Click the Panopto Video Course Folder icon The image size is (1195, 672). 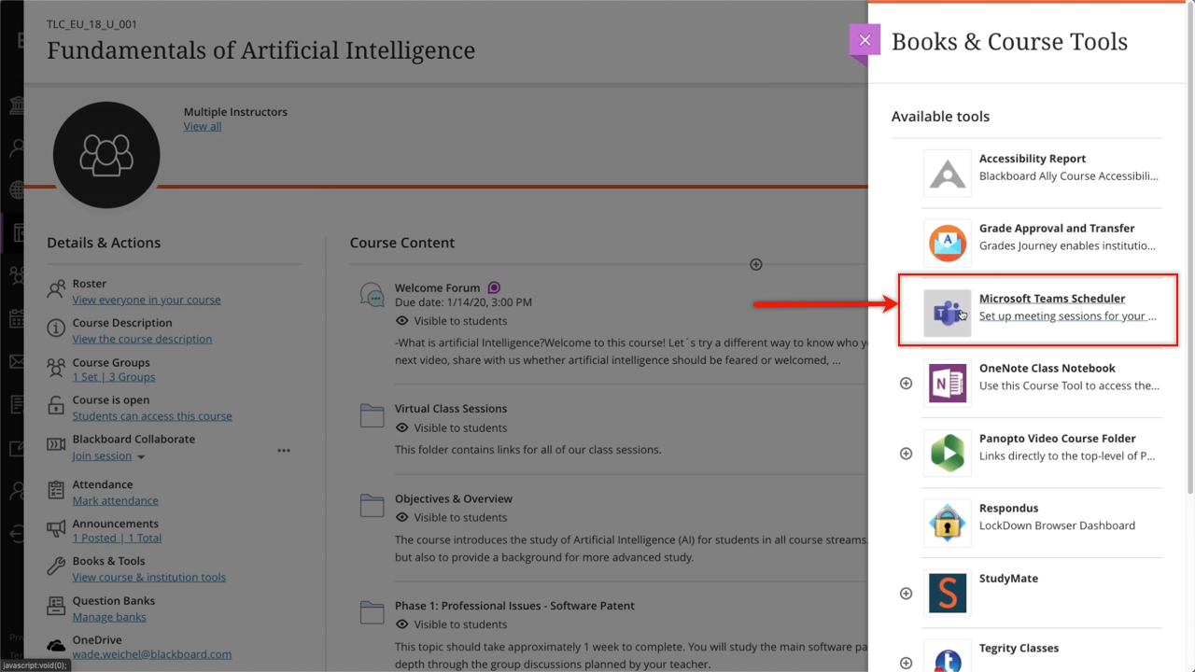click(x=947, y=454)
